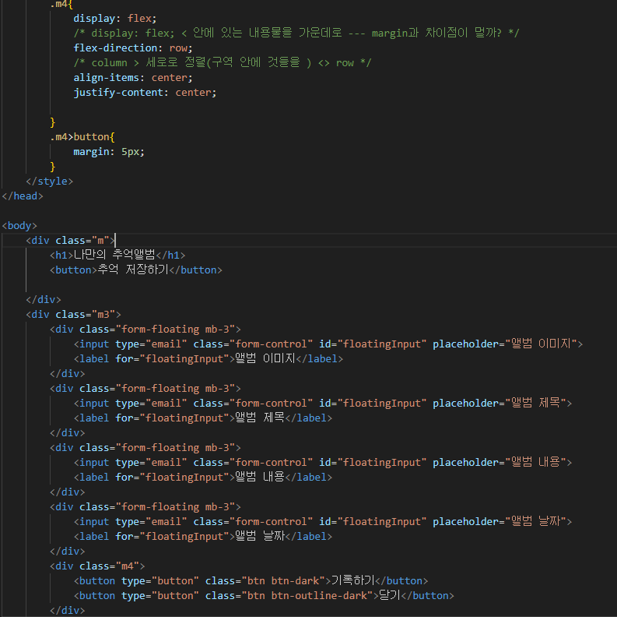Click the closing </style> tag

(x=50, y=182)
